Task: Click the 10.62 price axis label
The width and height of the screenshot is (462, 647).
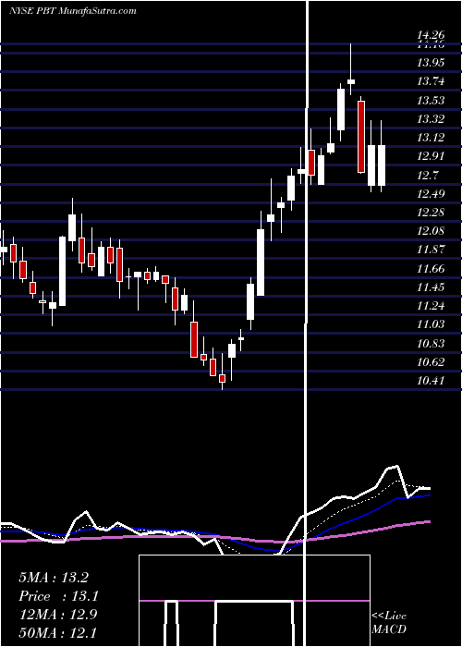Action: pyautogui.click(x=432, y=362)
